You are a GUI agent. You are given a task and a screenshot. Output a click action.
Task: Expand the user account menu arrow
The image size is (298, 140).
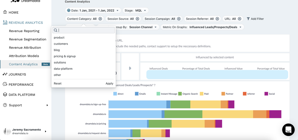46,131
